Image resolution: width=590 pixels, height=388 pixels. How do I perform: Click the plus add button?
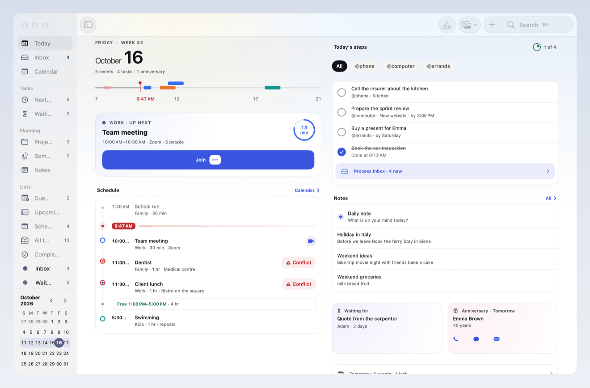coord(492,25)
